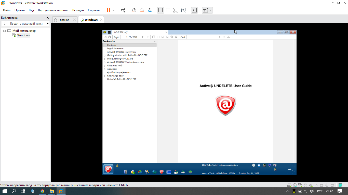Fit the page width in the viewer
This screenshot has height=195, width=348.
(x=154, y=37)
